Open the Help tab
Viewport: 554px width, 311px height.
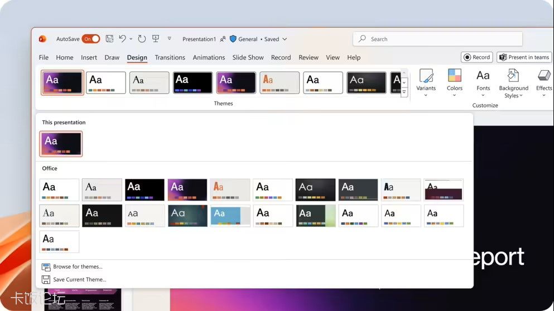[354, 57]
